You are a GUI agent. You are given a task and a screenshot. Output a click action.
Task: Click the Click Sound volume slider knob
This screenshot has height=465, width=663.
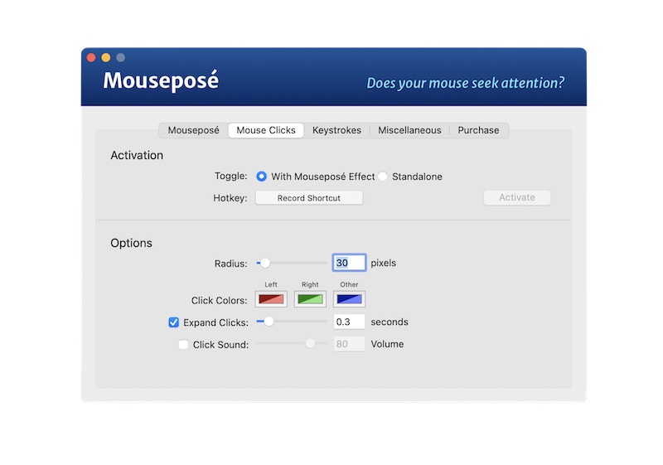point(310,343)
